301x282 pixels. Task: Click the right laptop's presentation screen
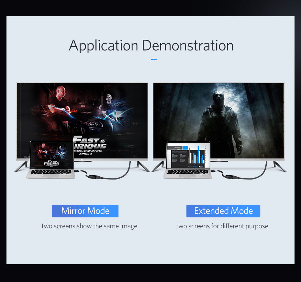point(188,155)
